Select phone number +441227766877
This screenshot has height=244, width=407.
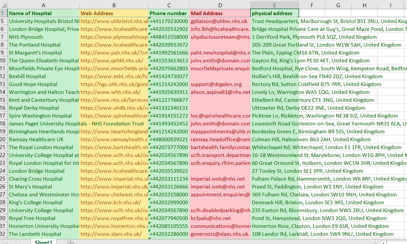(169, 100)
